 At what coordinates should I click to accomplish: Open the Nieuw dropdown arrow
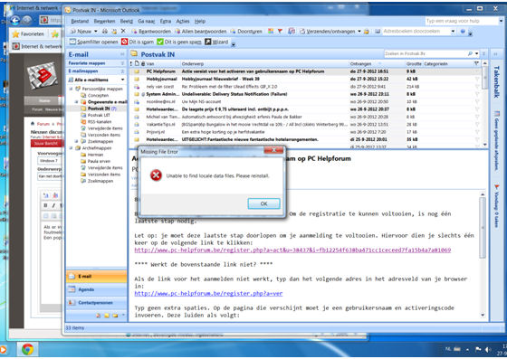pos(96,32)
